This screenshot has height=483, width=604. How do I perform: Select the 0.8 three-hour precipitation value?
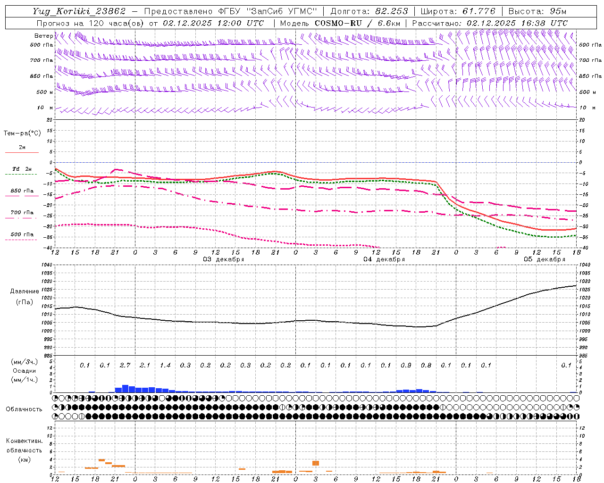pos(426,365)
